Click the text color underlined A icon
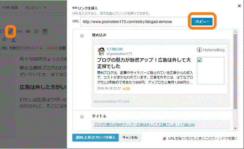This screenshot has width=244, height=149. tap(14, 40)
